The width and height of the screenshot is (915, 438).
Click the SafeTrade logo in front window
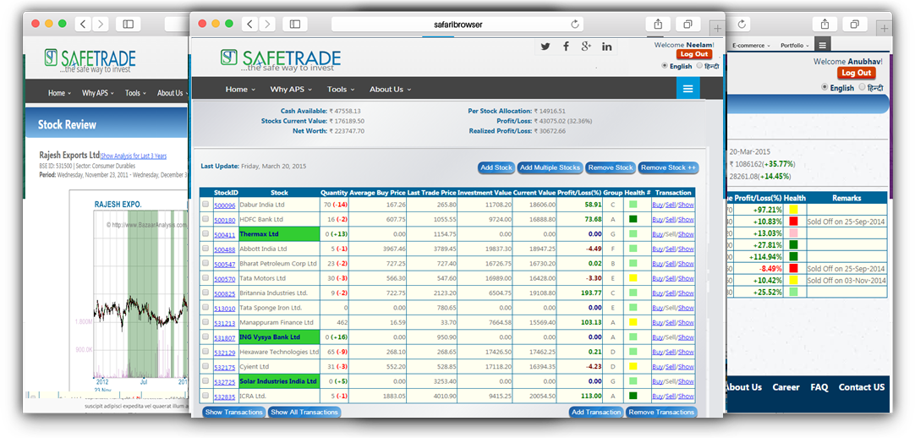point(281,59)
